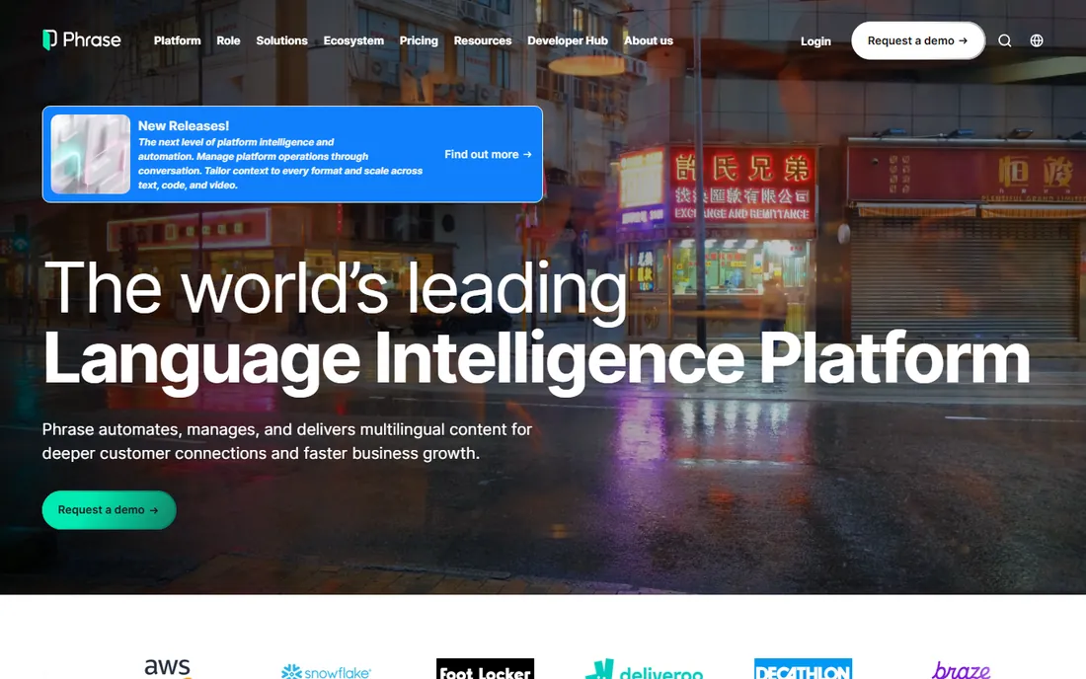The height and width of the screenshot is (679, 1086).
Task: Click the Foot Locker logo
Action: [485, 668]
